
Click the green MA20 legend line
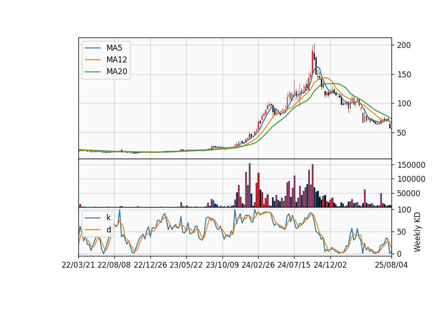(x=92, y=72)
